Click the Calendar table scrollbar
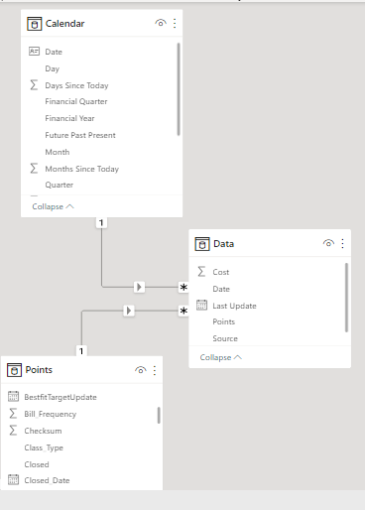The height and width of the screenshot is (510, 365). point(179,89)
